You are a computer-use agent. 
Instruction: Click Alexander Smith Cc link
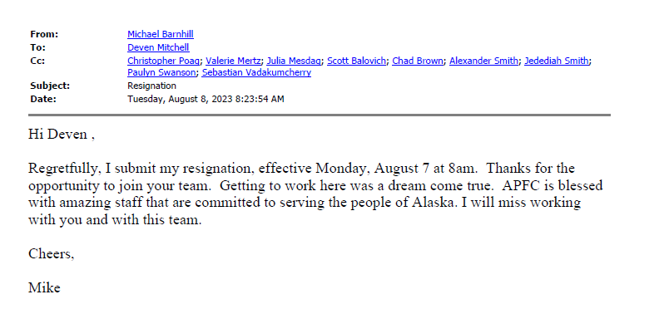(x=483, y=61)
